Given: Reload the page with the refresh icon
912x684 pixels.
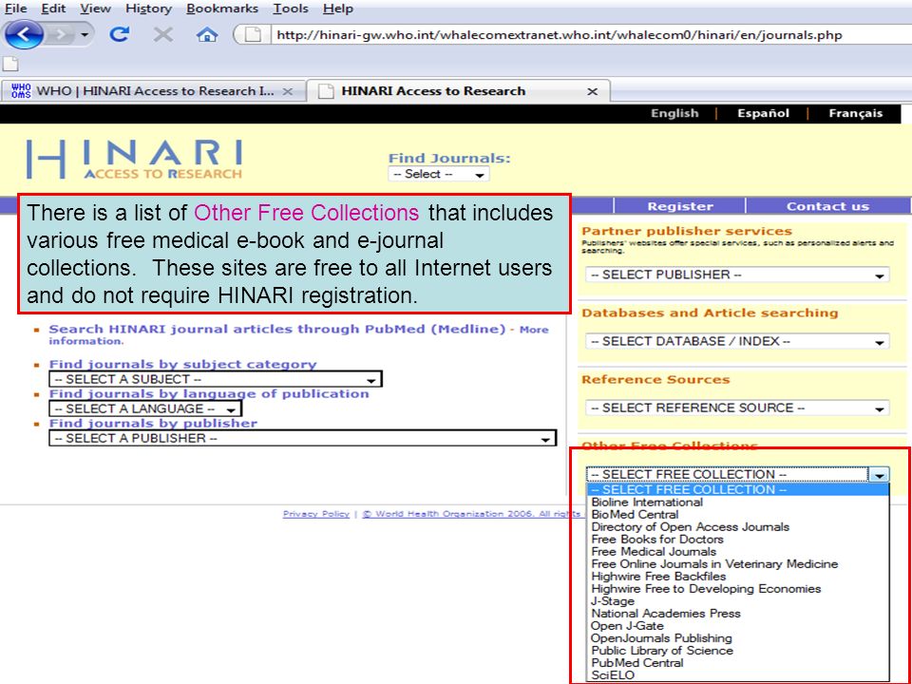Looking at the screenshot, I should 120,35.
